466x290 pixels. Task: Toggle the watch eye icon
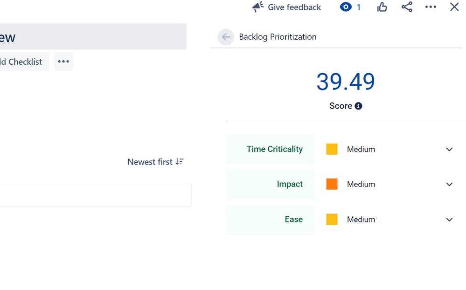click(x=346, y=7)
